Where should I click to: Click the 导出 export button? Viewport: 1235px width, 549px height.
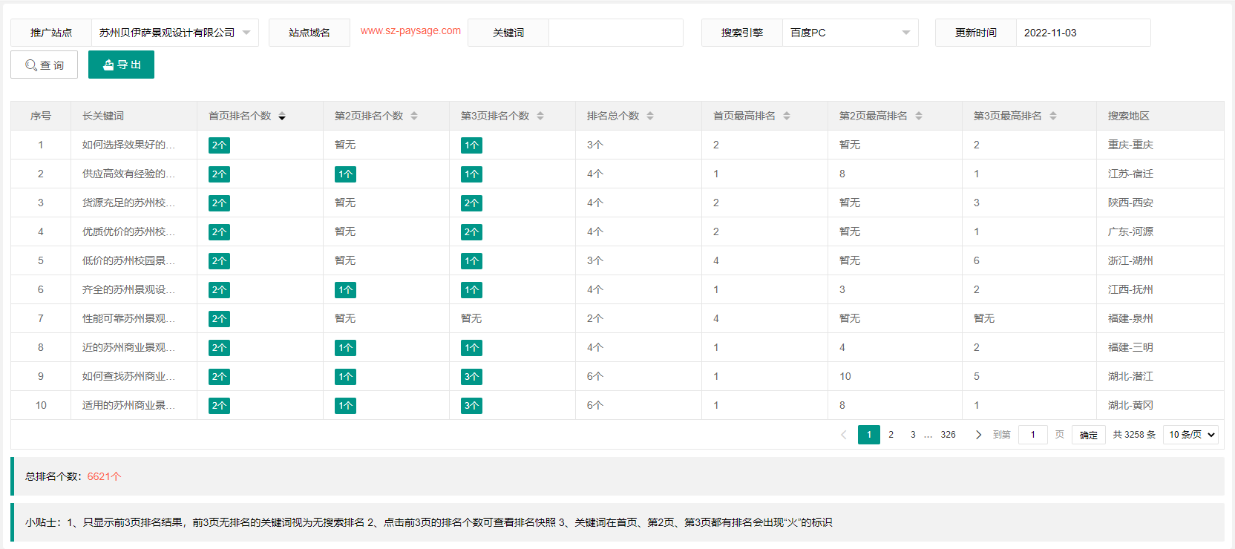click(x=121, y=65)
